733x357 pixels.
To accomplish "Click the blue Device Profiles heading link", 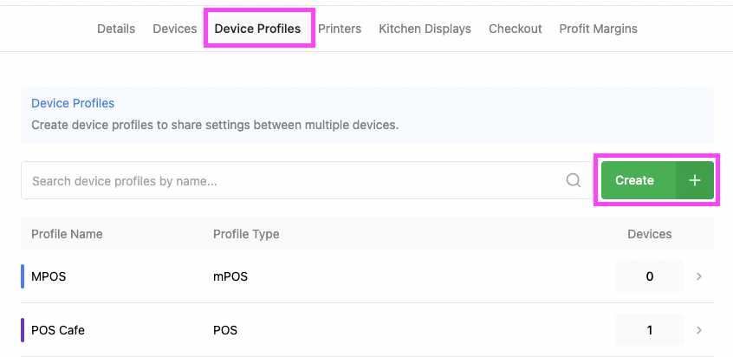I will click(x=73, y=103).
